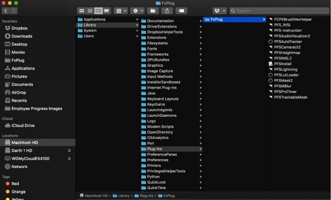Viewport: 331px width, 200px height.
Task: Select the LaunchDaemons folder
Action: (171, 115)
